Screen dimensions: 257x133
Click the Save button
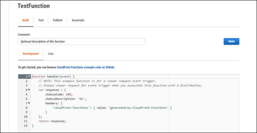pyautogui.click(x=231, y=41)
